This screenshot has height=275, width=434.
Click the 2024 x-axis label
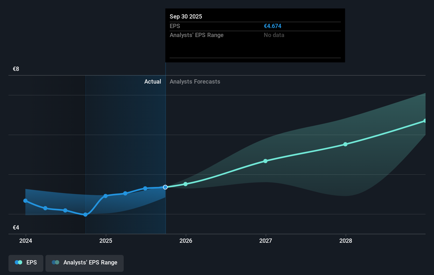pos(26,241)
